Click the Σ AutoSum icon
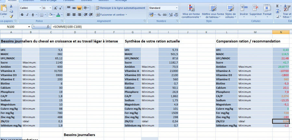The image size is (292, 140). tap(277, 6)
